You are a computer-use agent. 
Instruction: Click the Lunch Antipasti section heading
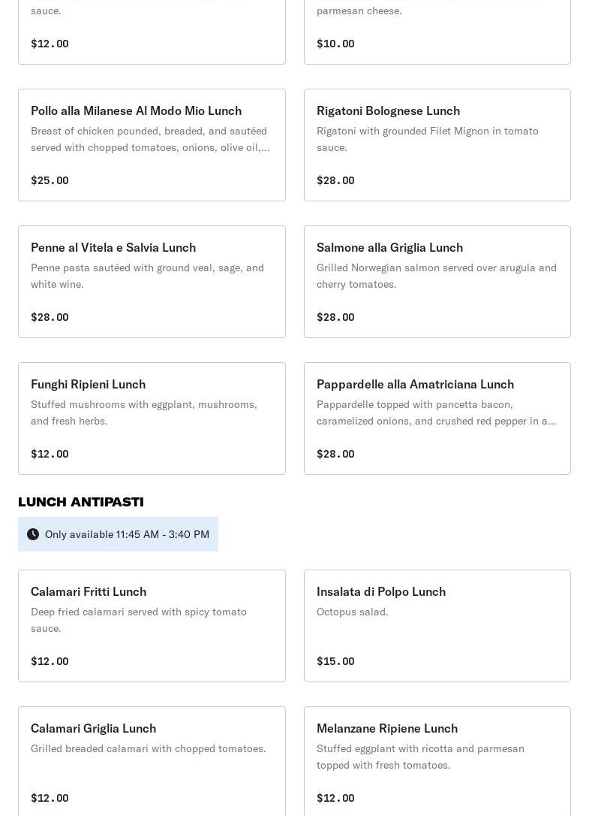point(81,502)
